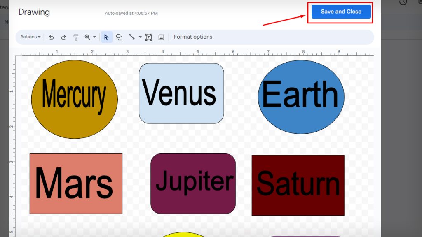
Task: Open the Zoom dropdown arrow
Action: click(x=95, y=37)
